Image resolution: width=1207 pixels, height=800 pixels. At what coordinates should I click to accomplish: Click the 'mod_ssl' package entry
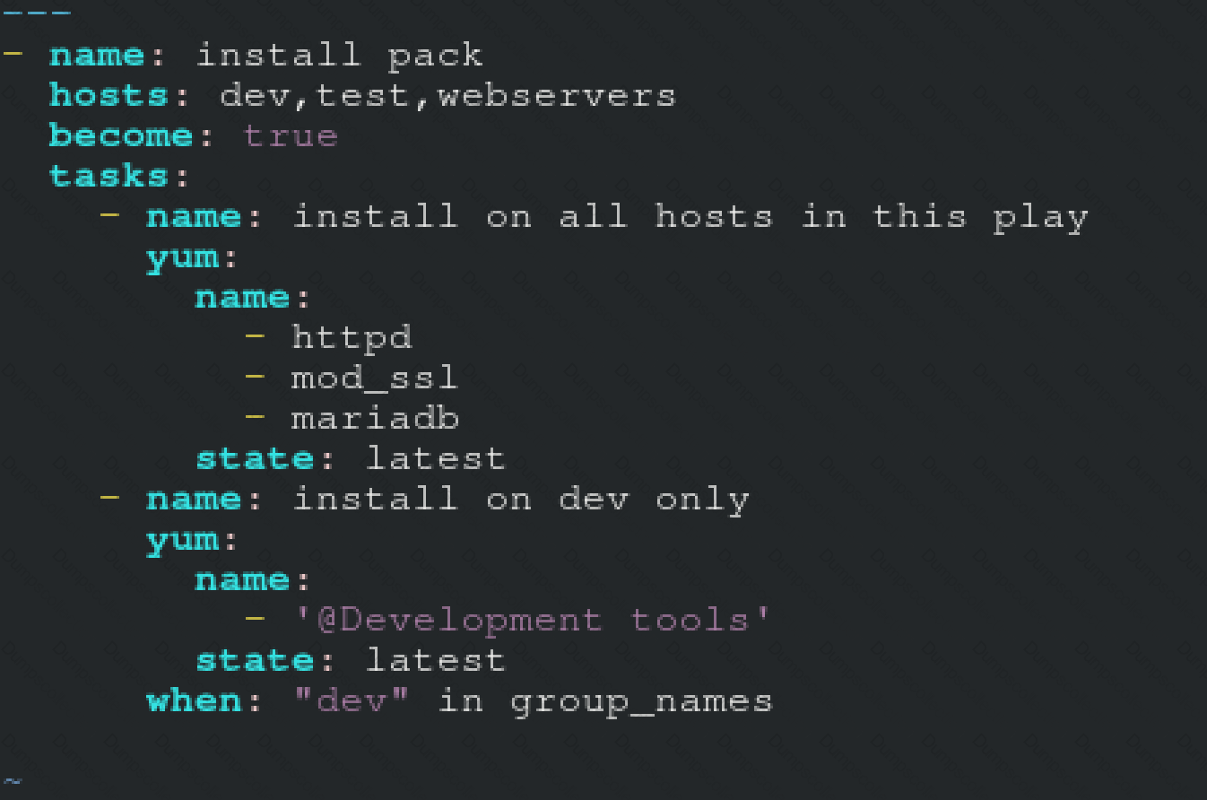pos(375,378)
